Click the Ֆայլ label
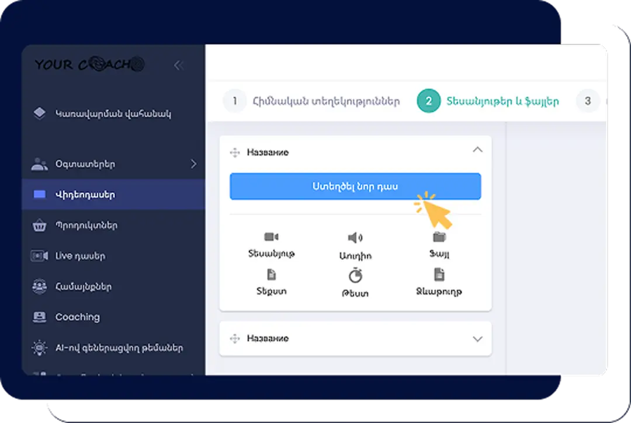The width and height of the screenshot is (631, 423). tap(439, 254)
